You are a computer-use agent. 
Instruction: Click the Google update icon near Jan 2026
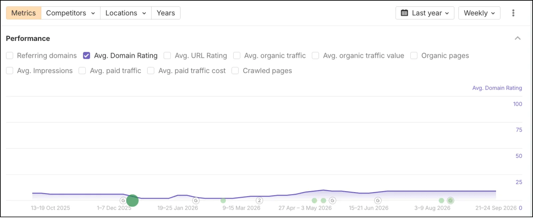click(x=196, y=200)
